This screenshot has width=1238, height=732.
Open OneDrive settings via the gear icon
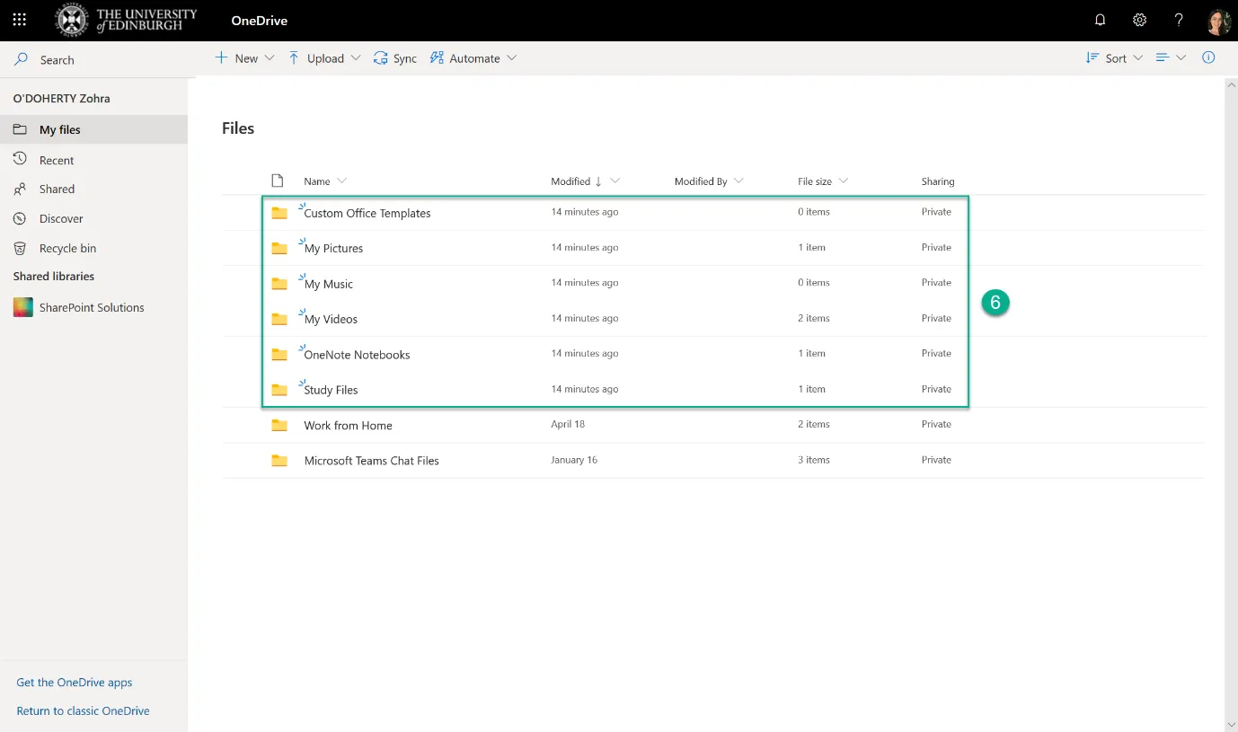point(1139,19)
